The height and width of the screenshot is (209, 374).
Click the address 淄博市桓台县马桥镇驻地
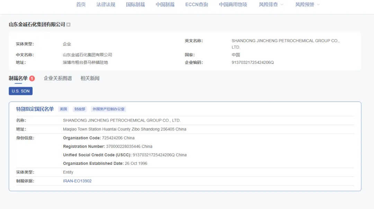86,63
